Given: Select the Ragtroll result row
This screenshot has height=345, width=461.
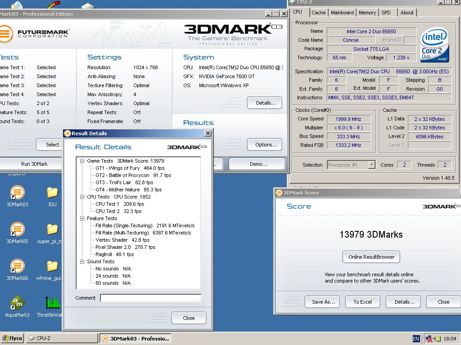Looking at the screenshot, I should pos(114,254).
